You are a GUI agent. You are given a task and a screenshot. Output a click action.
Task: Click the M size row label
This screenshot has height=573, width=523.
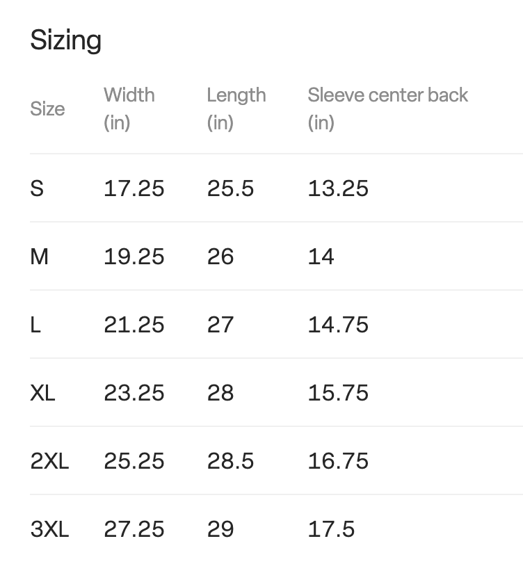pos(40,257)
